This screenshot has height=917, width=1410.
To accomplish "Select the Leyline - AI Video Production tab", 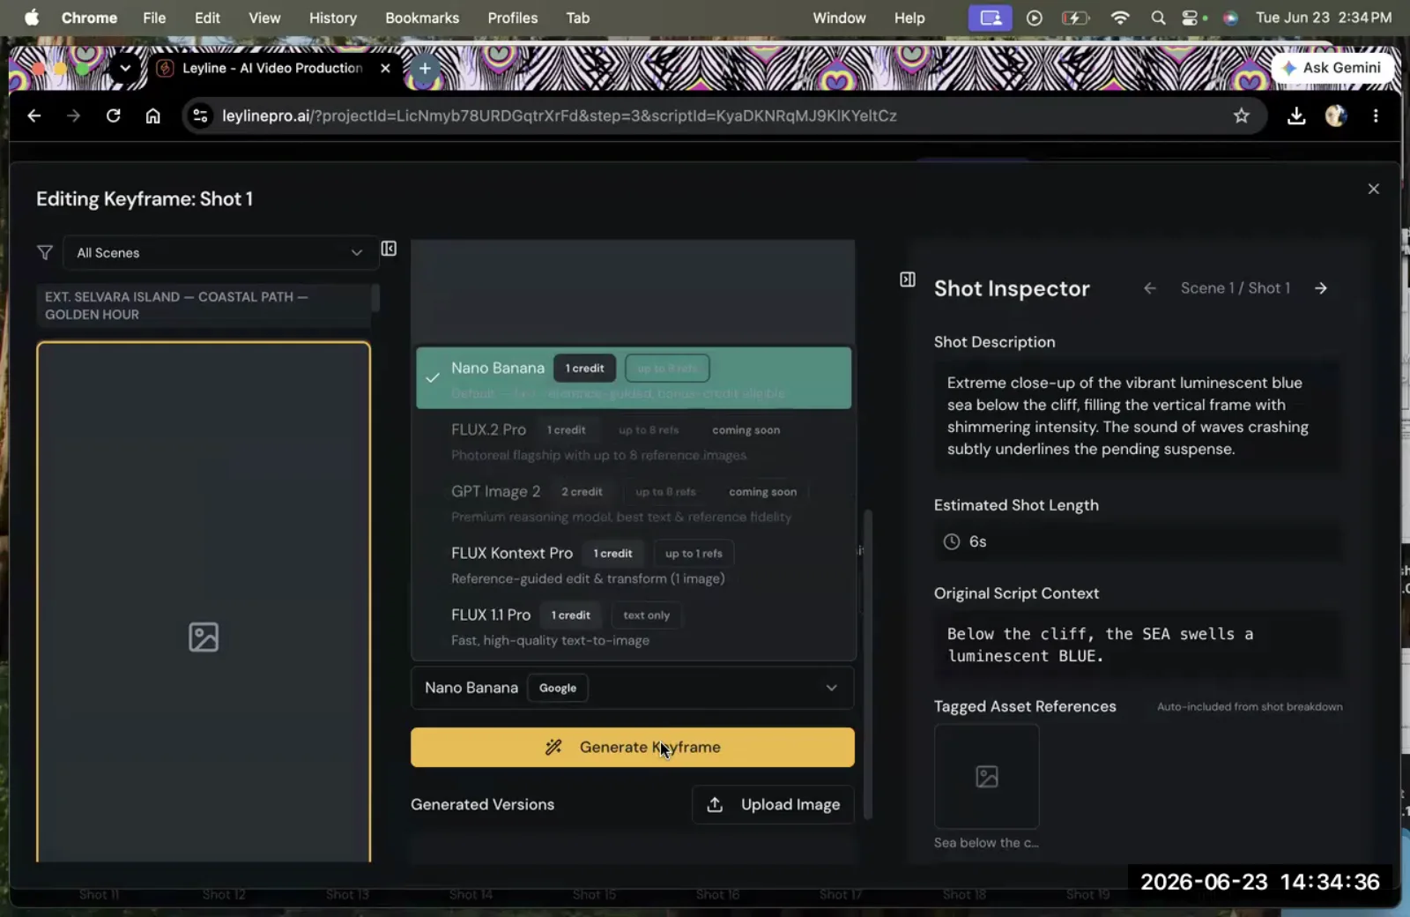I will pos(272,68).
